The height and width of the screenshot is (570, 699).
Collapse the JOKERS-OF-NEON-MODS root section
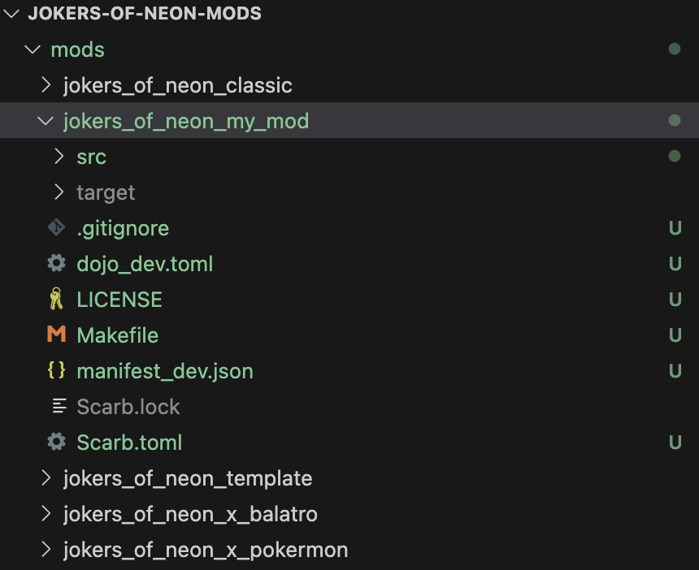point(11,13)
